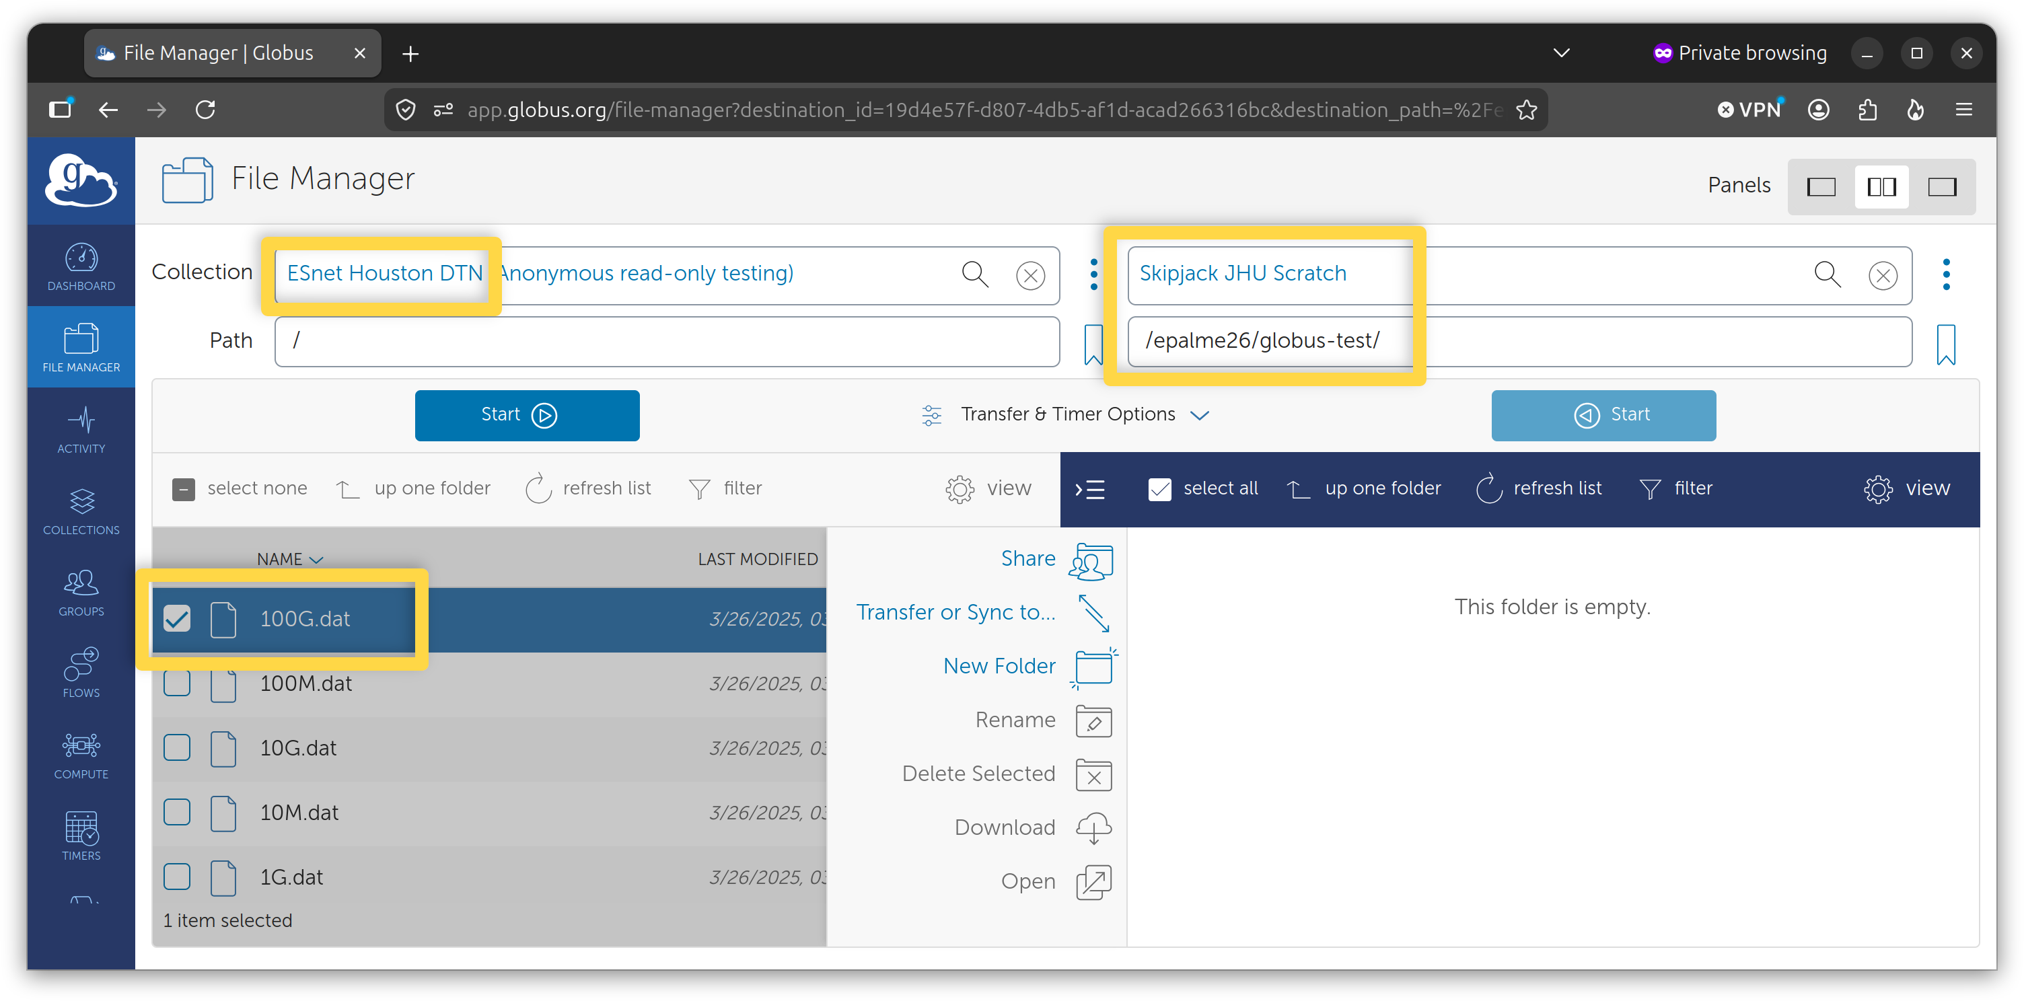Viewport: 2024px width, 1001px height.
Task: Start transfer from left panel
Action: click(x=526, y=415)
